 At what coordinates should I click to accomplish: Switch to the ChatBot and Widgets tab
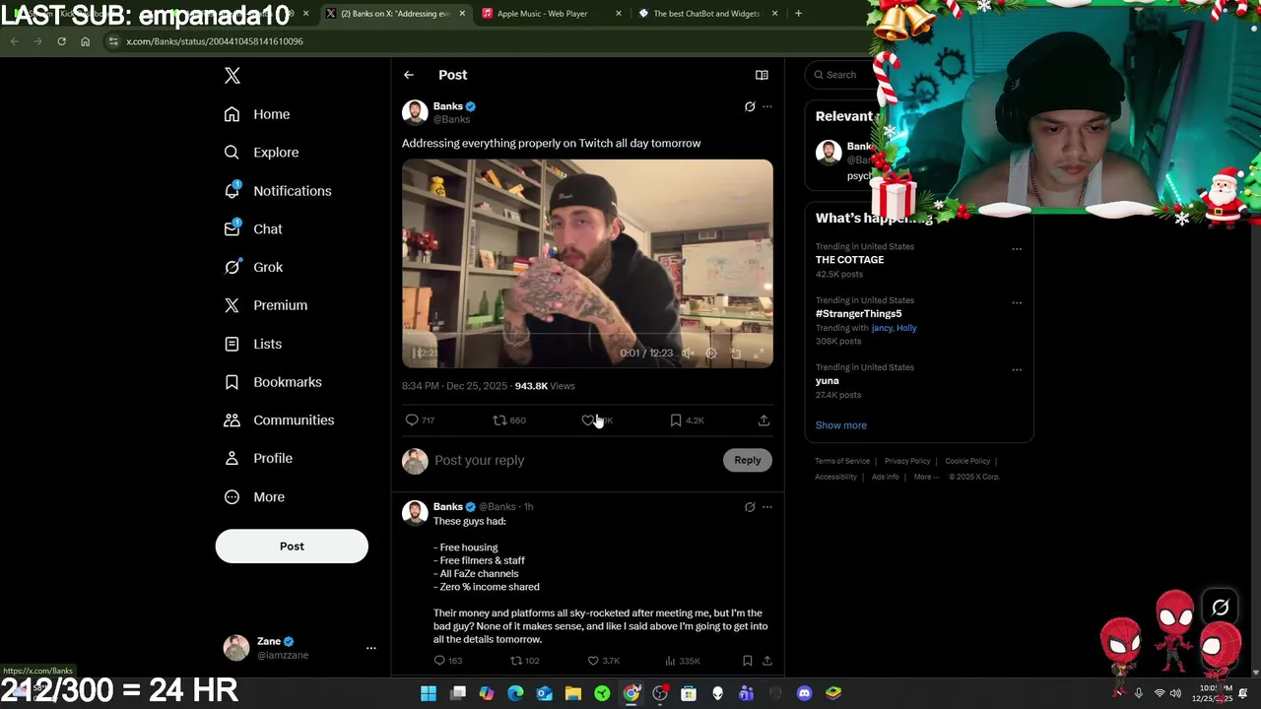click(x=705, y=14)
